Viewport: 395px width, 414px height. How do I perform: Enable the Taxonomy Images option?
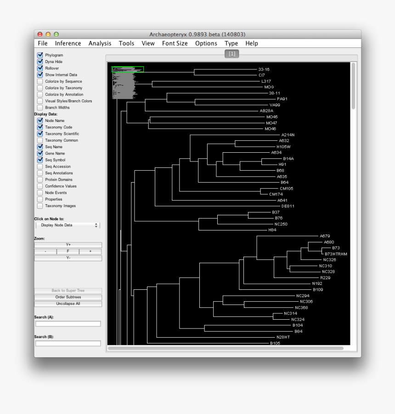[x=39, y=206]
